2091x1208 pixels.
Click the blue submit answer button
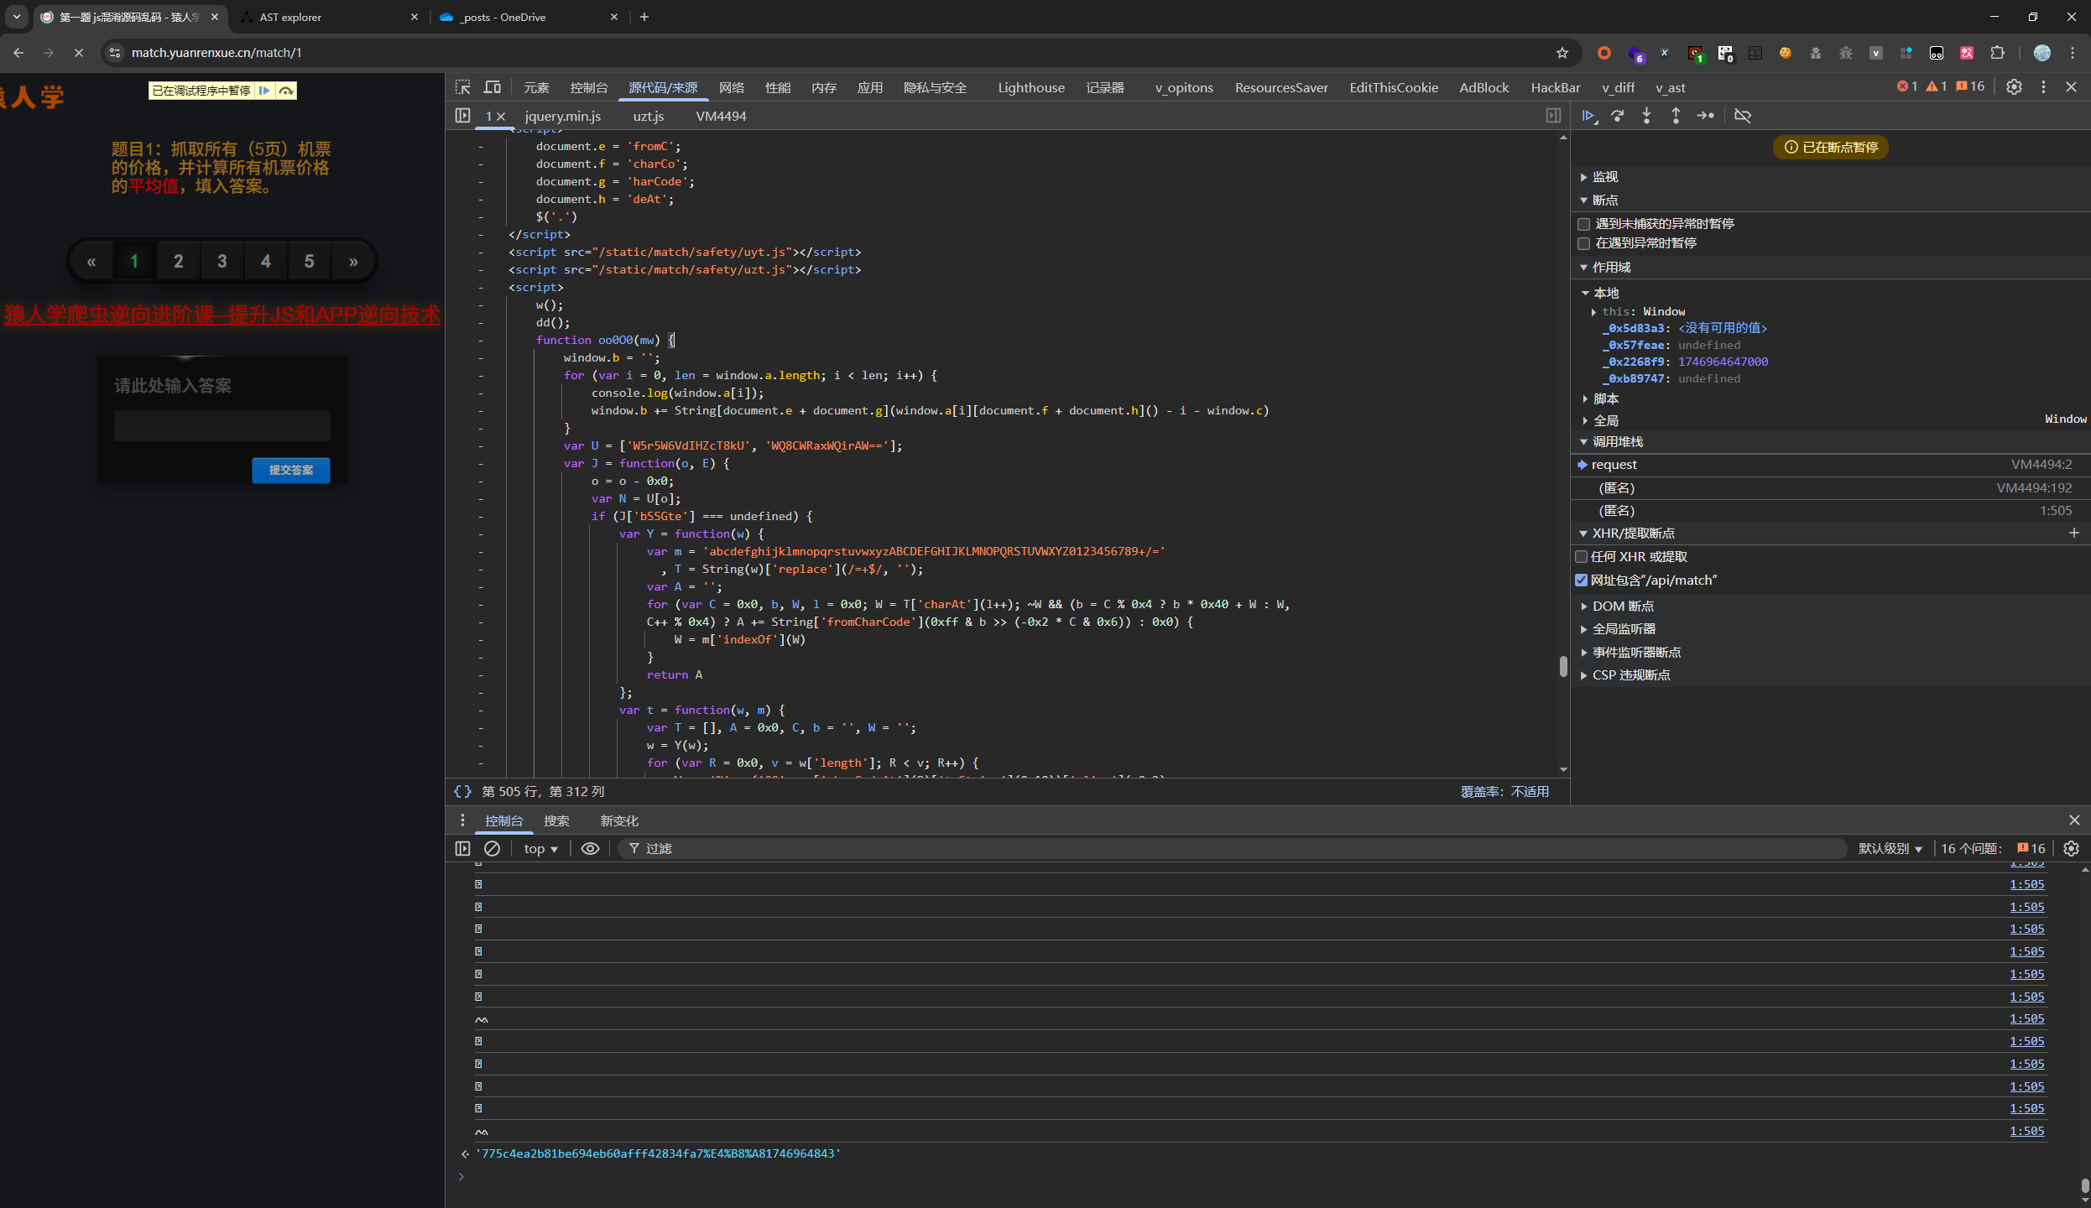(x=290, y=470)
